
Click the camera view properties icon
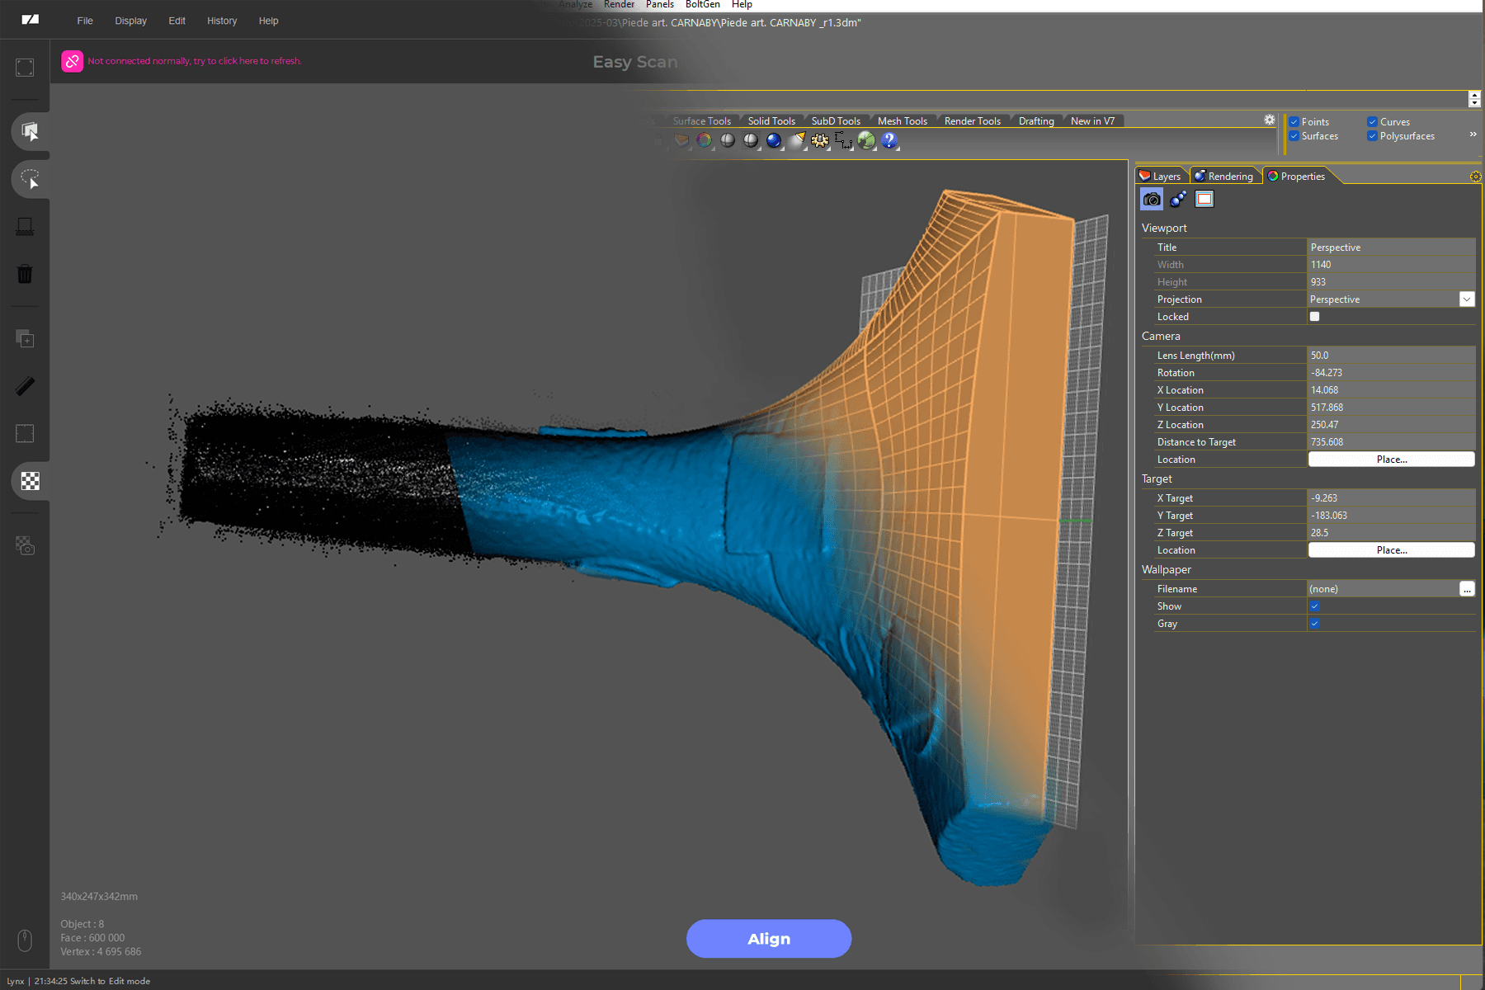1152,199
